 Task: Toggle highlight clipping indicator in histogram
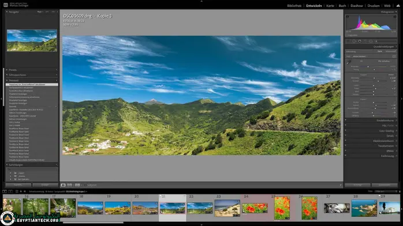pos(395,17)
